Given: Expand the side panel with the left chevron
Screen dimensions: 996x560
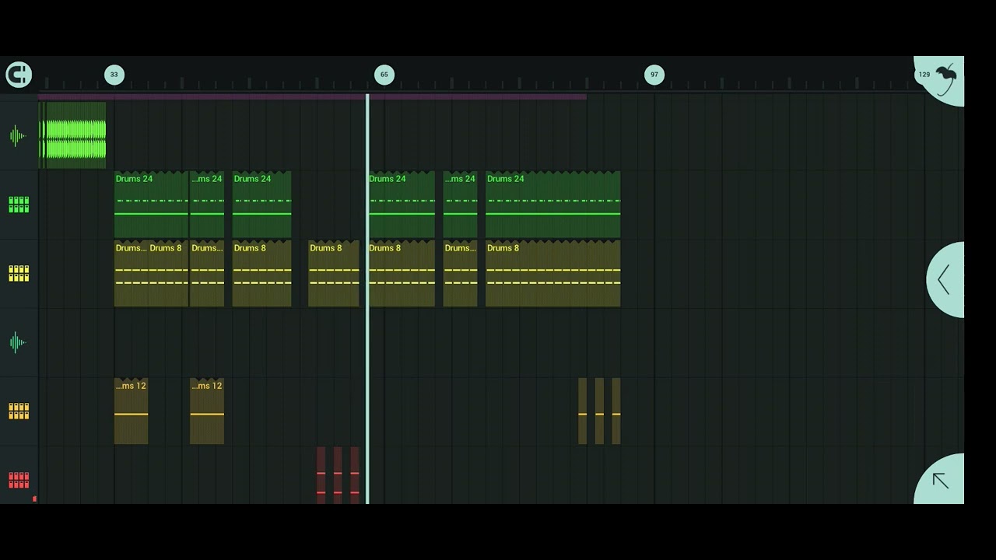Looking at the screenshot, I should point(945,280).
